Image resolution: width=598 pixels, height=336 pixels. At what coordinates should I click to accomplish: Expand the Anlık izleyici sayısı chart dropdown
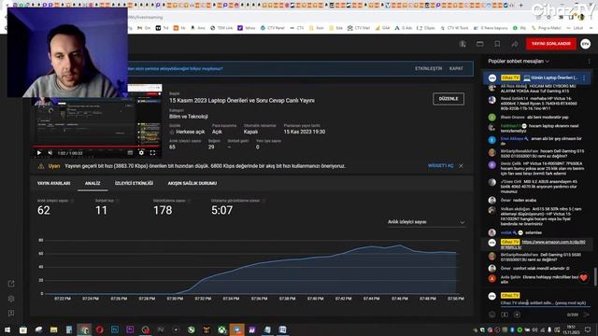[426, 222]
